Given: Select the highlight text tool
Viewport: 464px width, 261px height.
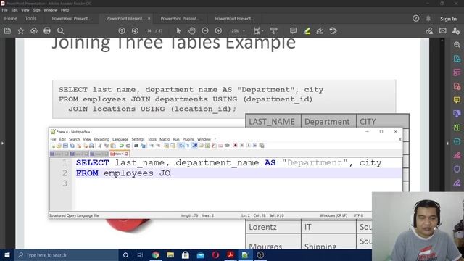Looking at the screenshot, I should 307,30.
